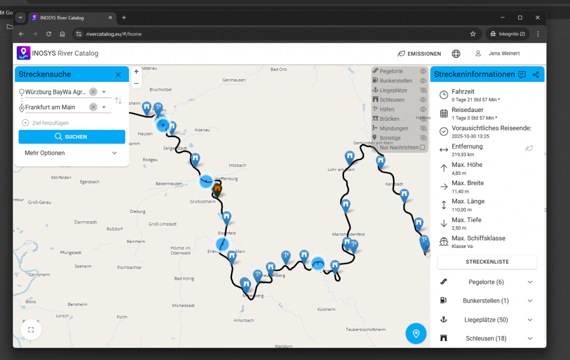The height and width of the screenshot is (360, 570).
Task: Expand the Schleusen (18) list
Action: click(x=529, y=338)
